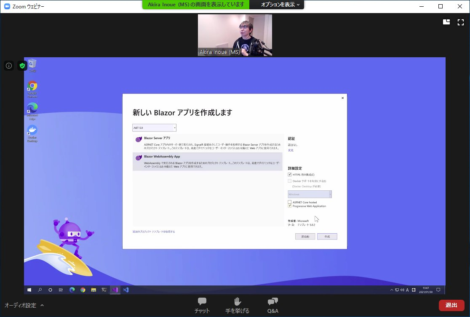Select the Microsoft Edge desktop shortcut

click(x=32, y=111)
